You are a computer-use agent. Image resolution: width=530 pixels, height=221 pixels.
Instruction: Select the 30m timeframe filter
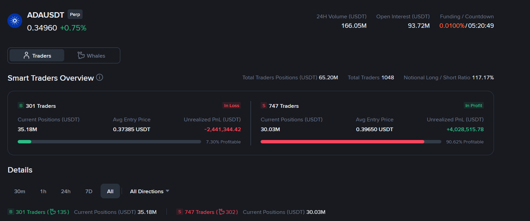point(20,191)
